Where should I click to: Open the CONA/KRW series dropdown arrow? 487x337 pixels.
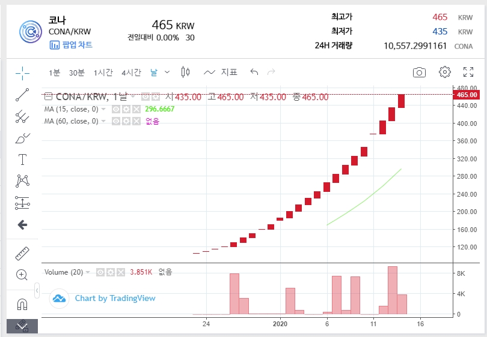pos(133,97)
